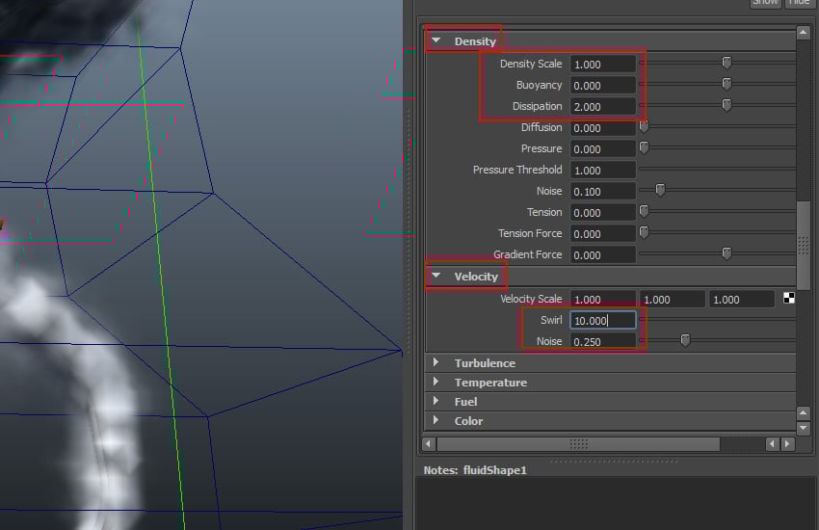Click the Density Pressure value field
This screenshot has height=530, width=819.
point(603,149)
